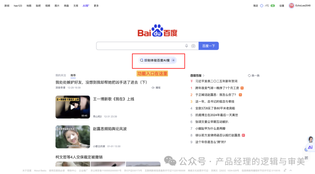Open the 帮助中心 footer link
This screenshot has width=315, height=174.
[x=72, y=171]
